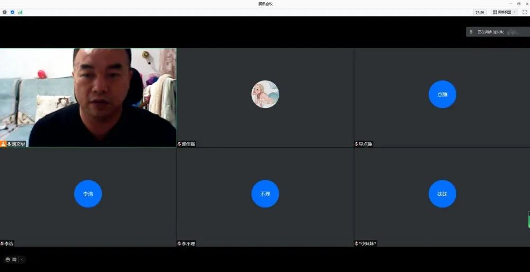The width and height of the screenshot is (530, 272).
Task: Select the 妹妹 participant avatar circle
Action: coord(442,194)
